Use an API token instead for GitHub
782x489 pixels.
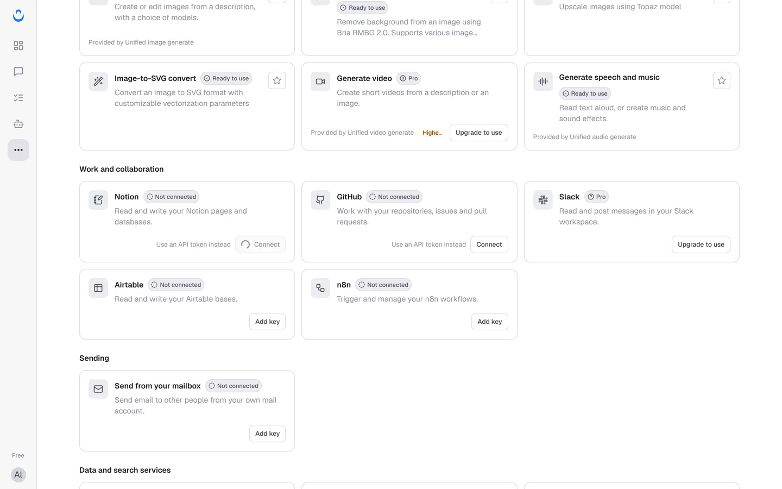point(428,244)
